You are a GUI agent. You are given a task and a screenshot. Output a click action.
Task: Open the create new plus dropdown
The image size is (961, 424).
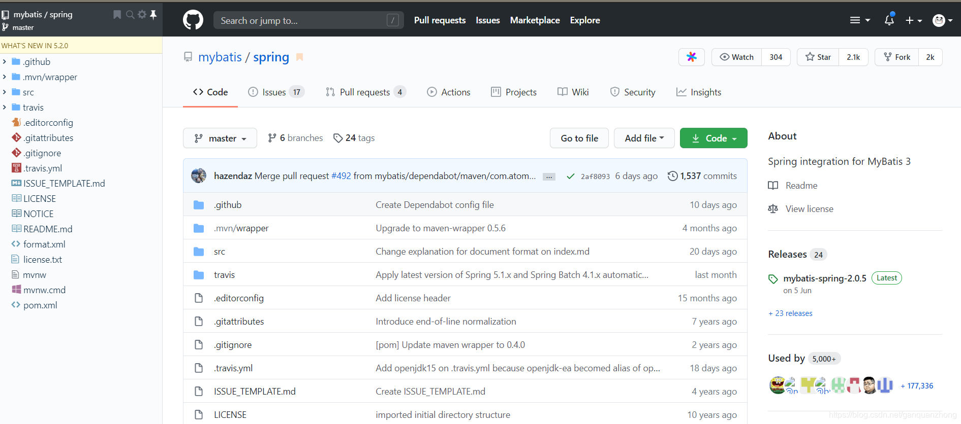coord(913,20)
